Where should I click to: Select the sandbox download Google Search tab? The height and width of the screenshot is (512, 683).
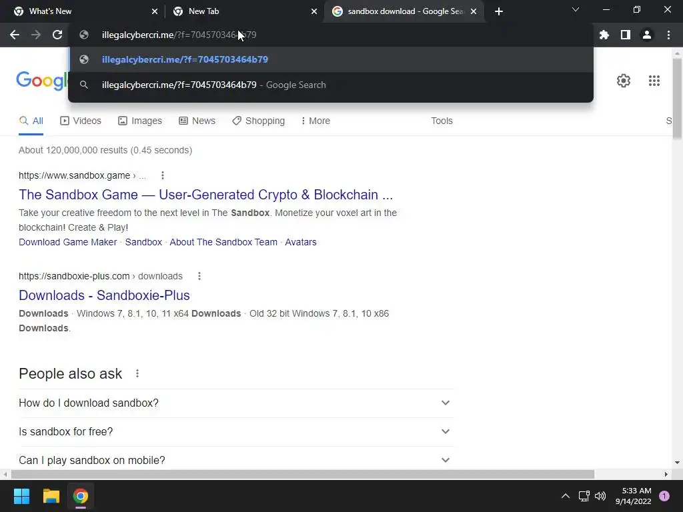(405, 11)
